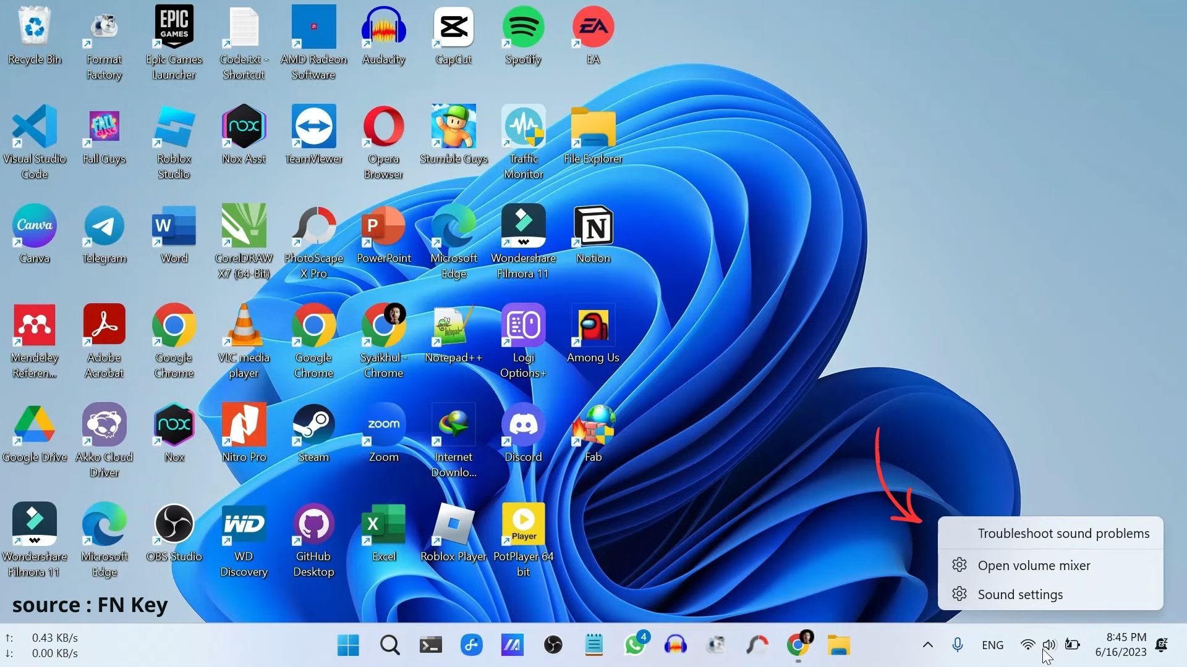Choose Open volume mixer
The height and width of the screenshot is (667, 1187).
(1050, 565)
